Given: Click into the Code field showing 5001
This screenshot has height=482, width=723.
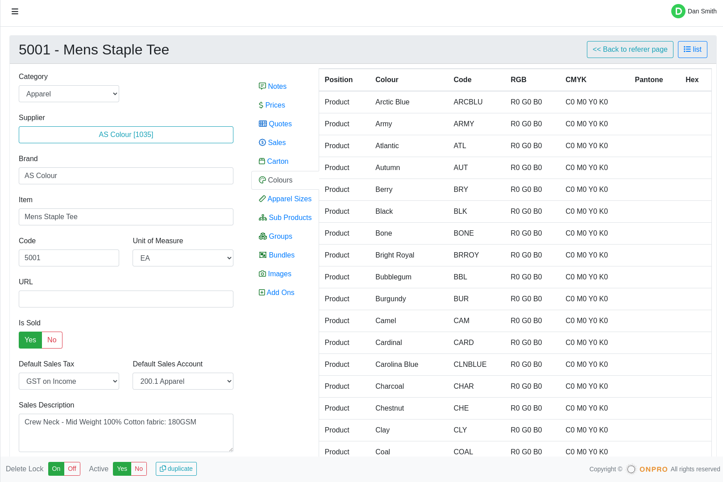Looking at the screenshot, I should (69, 258).
